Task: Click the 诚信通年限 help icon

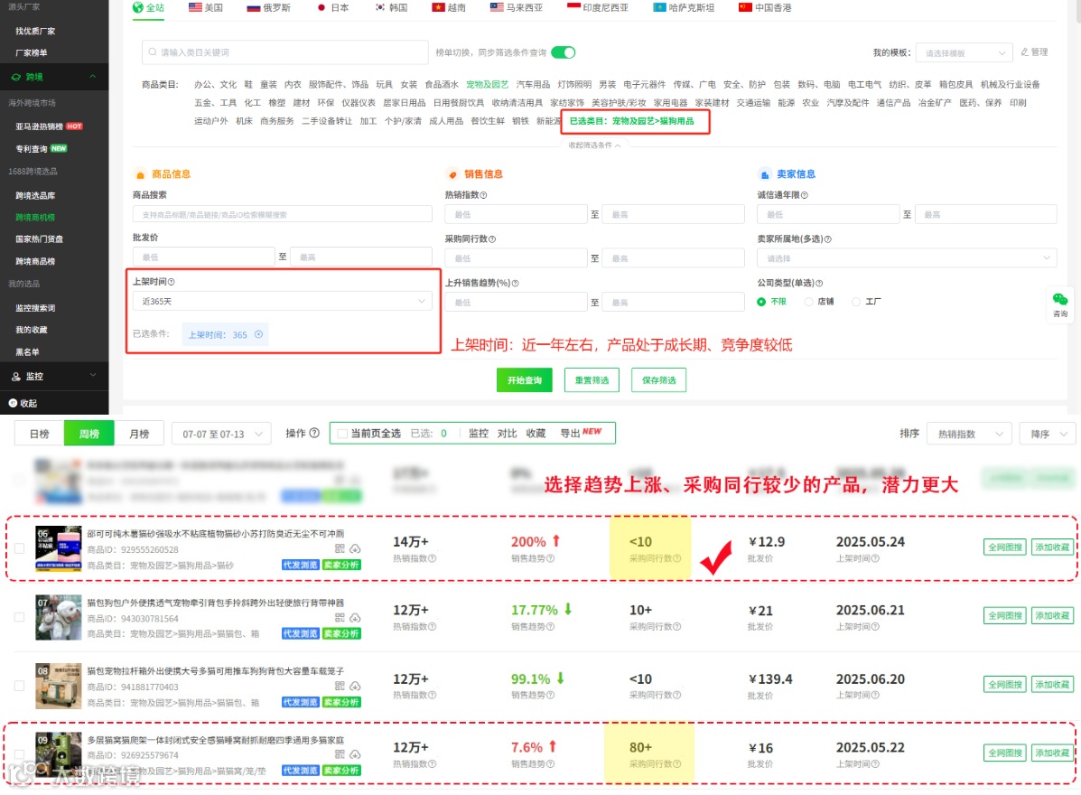Action: click(x=804, y=195)
